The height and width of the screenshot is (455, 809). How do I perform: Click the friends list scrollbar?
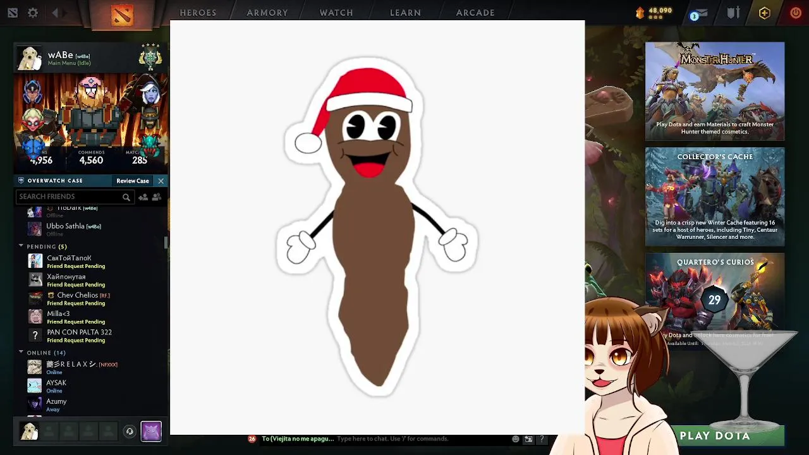166,242
